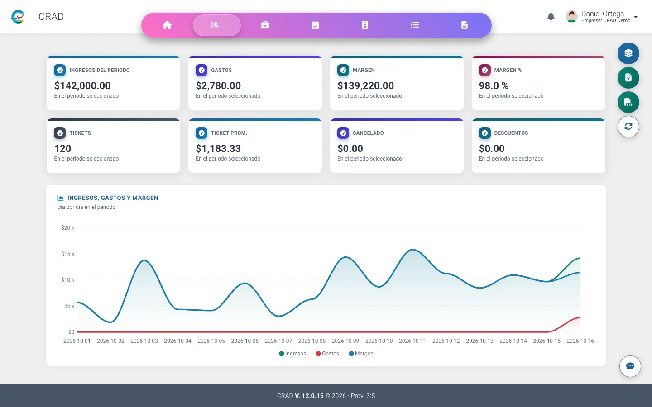Open the chat support bubble
The height and width of the screenshot is (407, 652).
click(630, 366)
